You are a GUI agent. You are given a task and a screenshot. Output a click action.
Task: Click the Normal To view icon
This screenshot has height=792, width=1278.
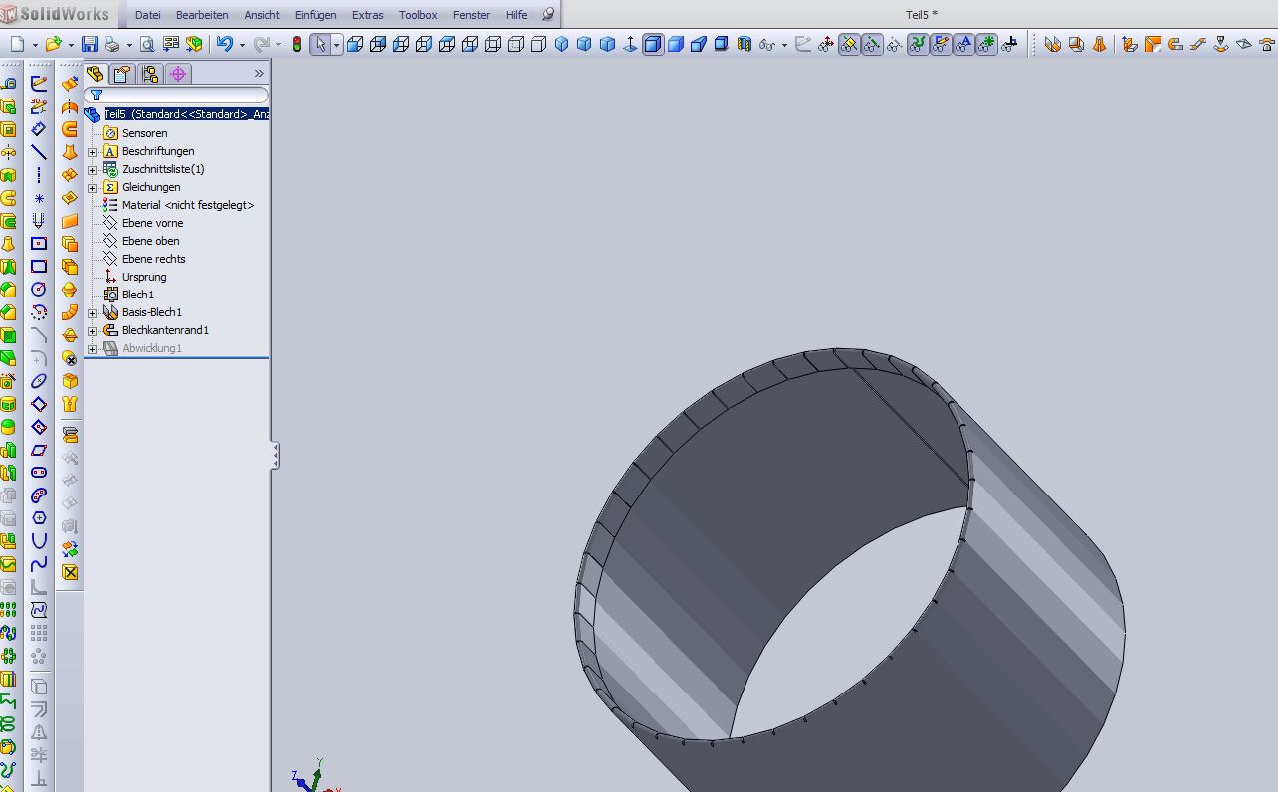coord(630,45)
